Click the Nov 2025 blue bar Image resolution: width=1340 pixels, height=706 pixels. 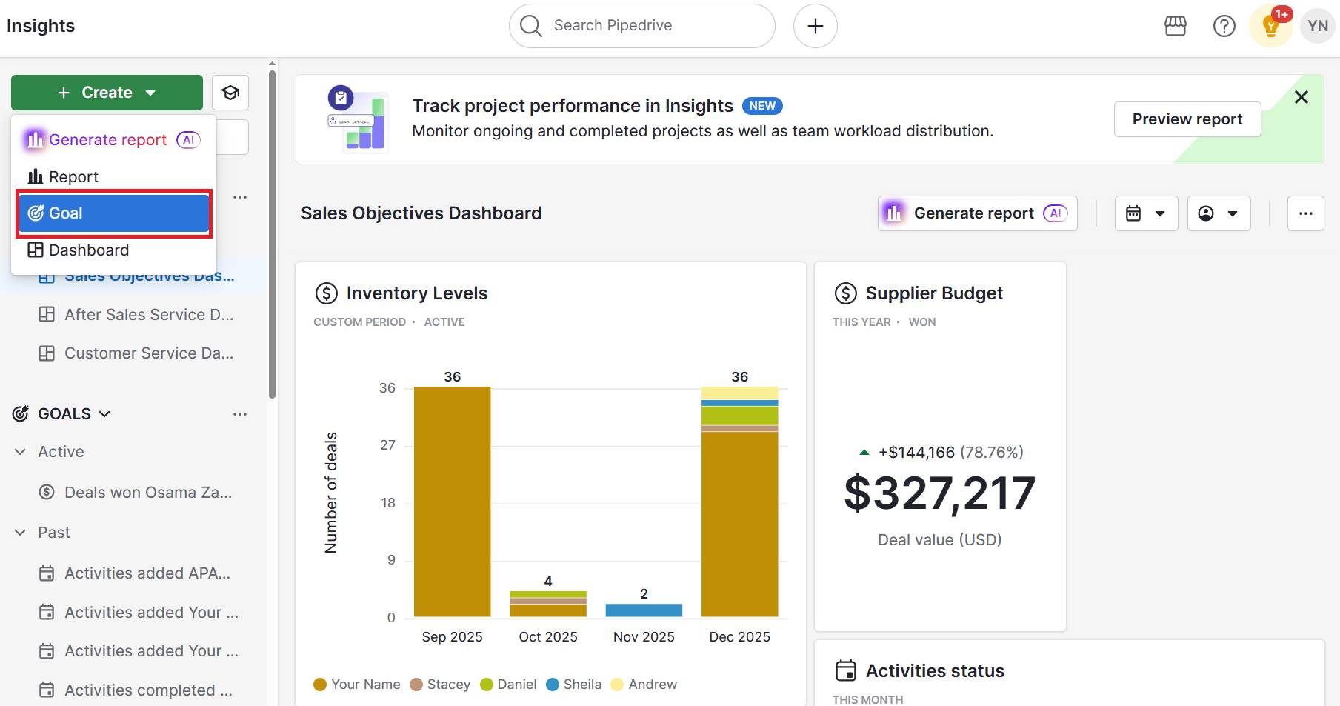644,610
